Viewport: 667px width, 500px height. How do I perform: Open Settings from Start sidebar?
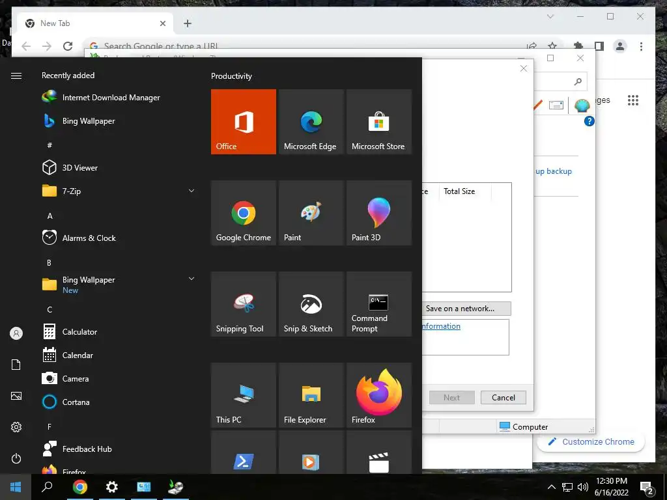click(16, 427)
